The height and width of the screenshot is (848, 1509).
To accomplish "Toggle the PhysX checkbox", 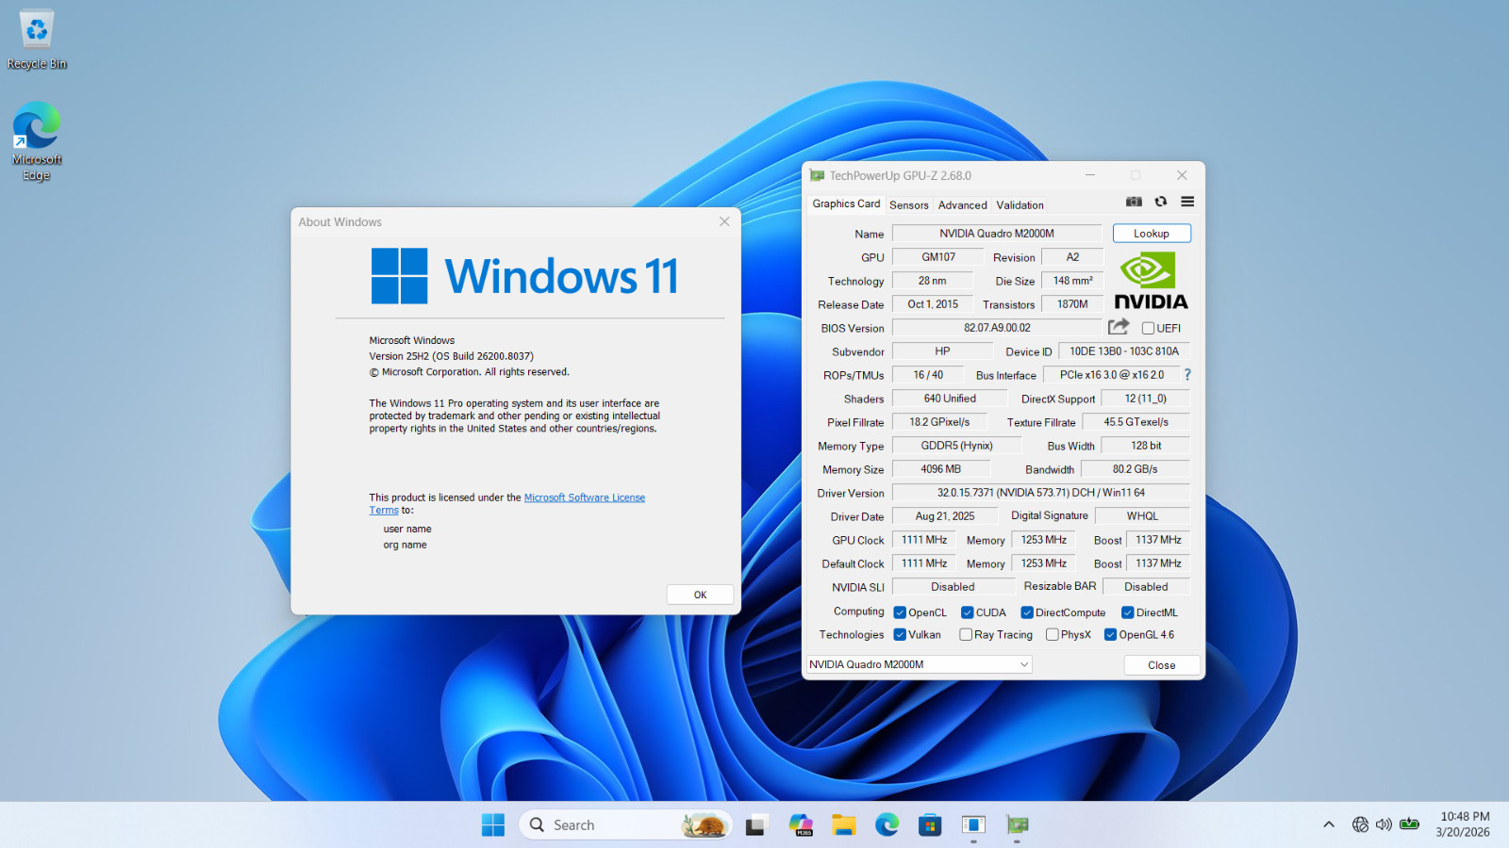I will [x=1053, y=635].
